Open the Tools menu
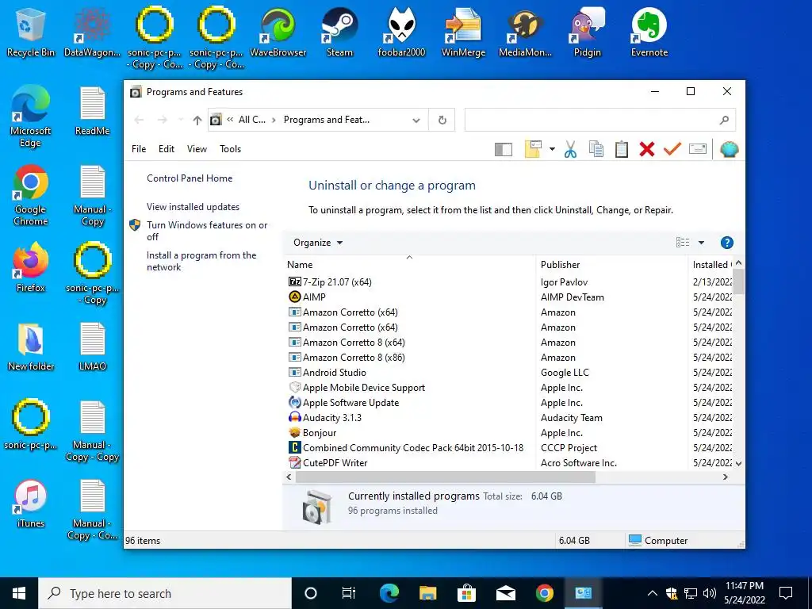The image size is (812, 609). [231, 149]
